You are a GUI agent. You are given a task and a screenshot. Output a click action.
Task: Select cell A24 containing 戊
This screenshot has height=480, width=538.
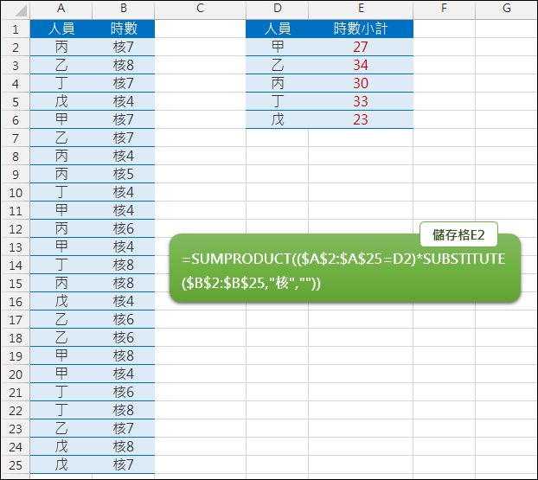pyautogui.click(x=61, y=447)
